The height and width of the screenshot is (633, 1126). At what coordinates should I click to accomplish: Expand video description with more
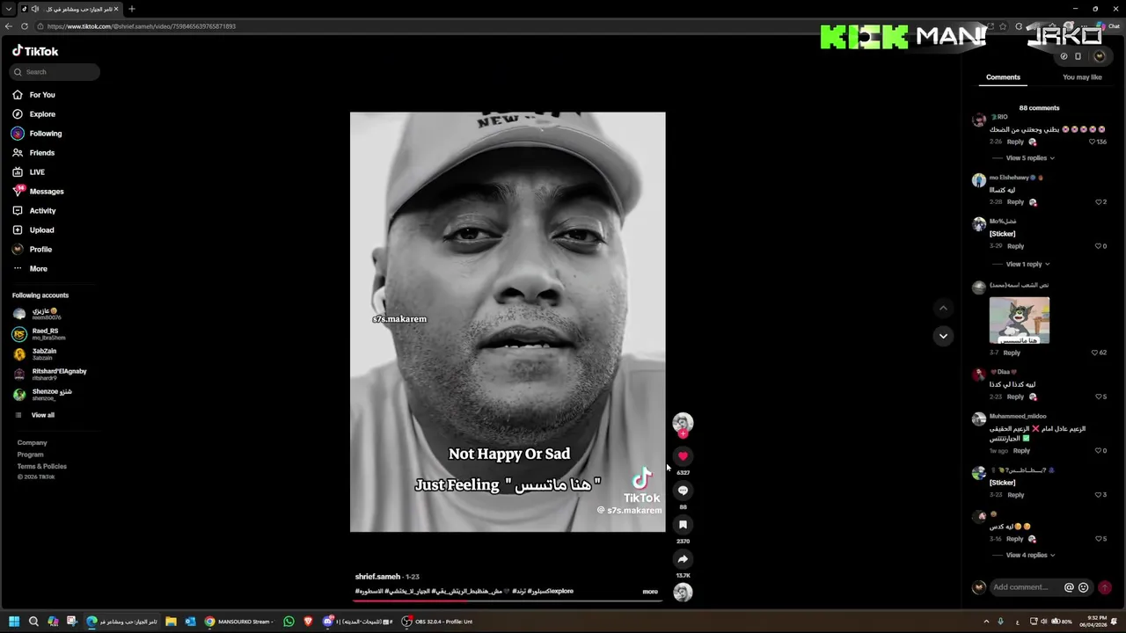click(x=650, y=592)
